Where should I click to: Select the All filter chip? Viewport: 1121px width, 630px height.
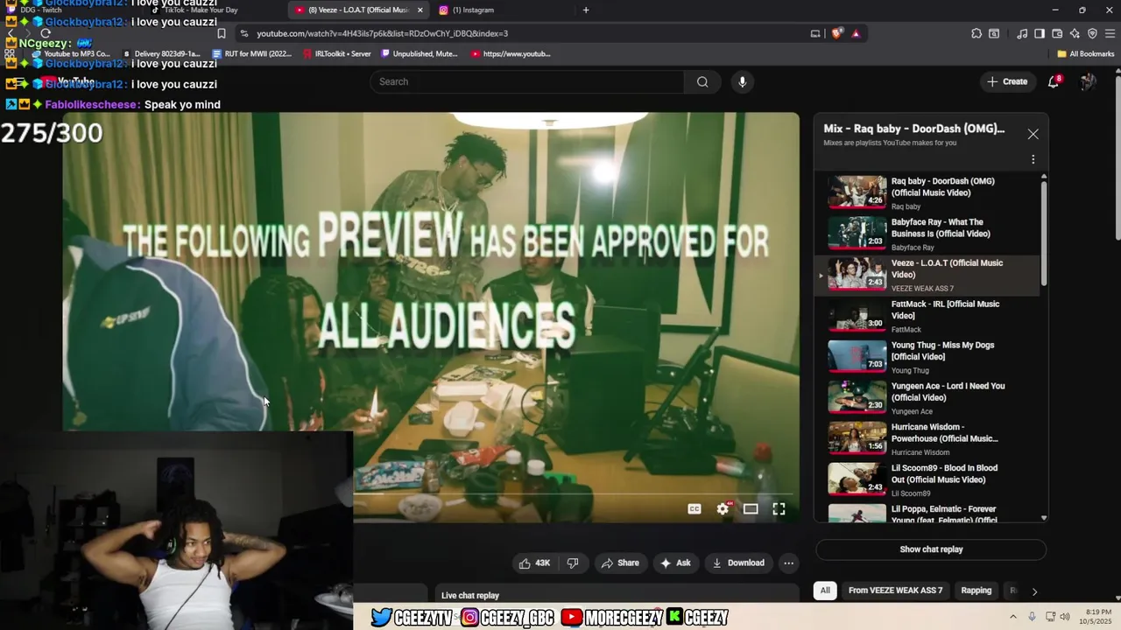(825, 591)
